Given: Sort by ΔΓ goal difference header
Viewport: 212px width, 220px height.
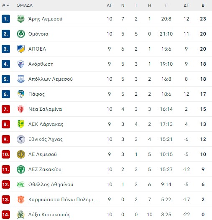Looking at the screenshot, I should pyautogui.click(x=186, y=5).
